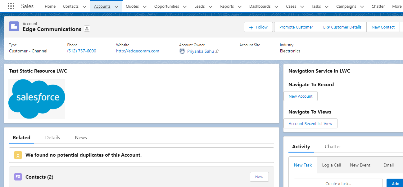Click the Follow button

tap(258, 27)
